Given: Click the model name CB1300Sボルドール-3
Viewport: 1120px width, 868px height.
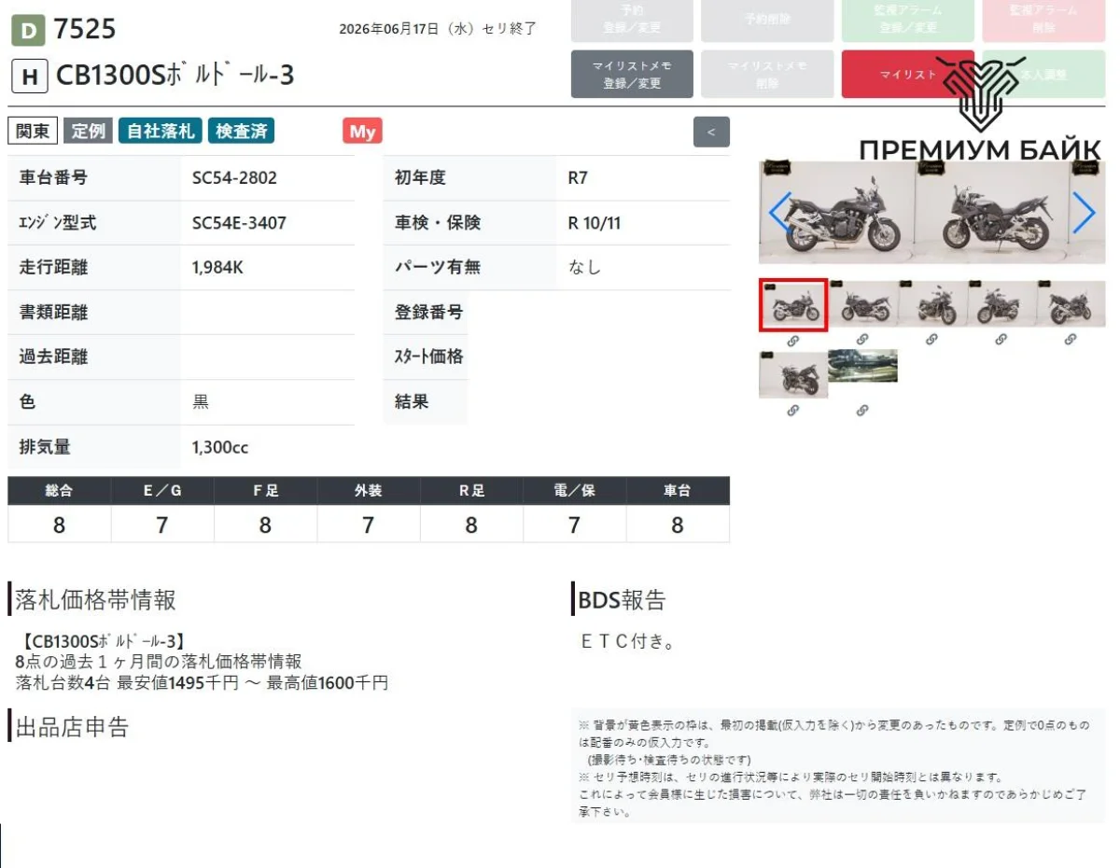Looking at the screenshot, I should 175,75.
